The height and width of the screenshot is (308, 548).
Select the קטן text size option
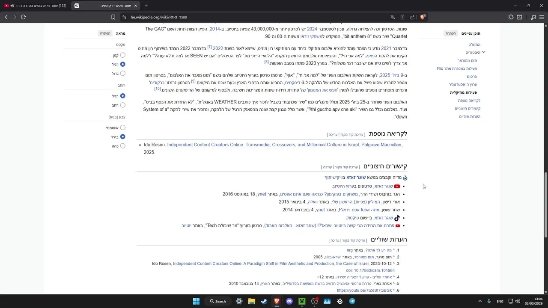[122, 55]
